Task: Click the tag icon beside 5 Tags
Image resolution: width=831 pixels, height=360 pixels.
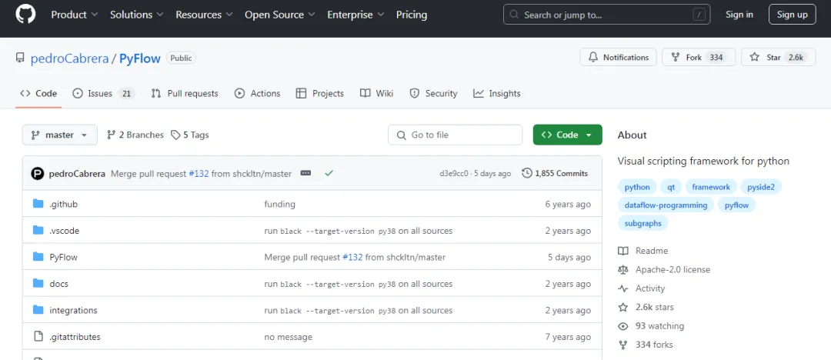Action: [175, 135]
